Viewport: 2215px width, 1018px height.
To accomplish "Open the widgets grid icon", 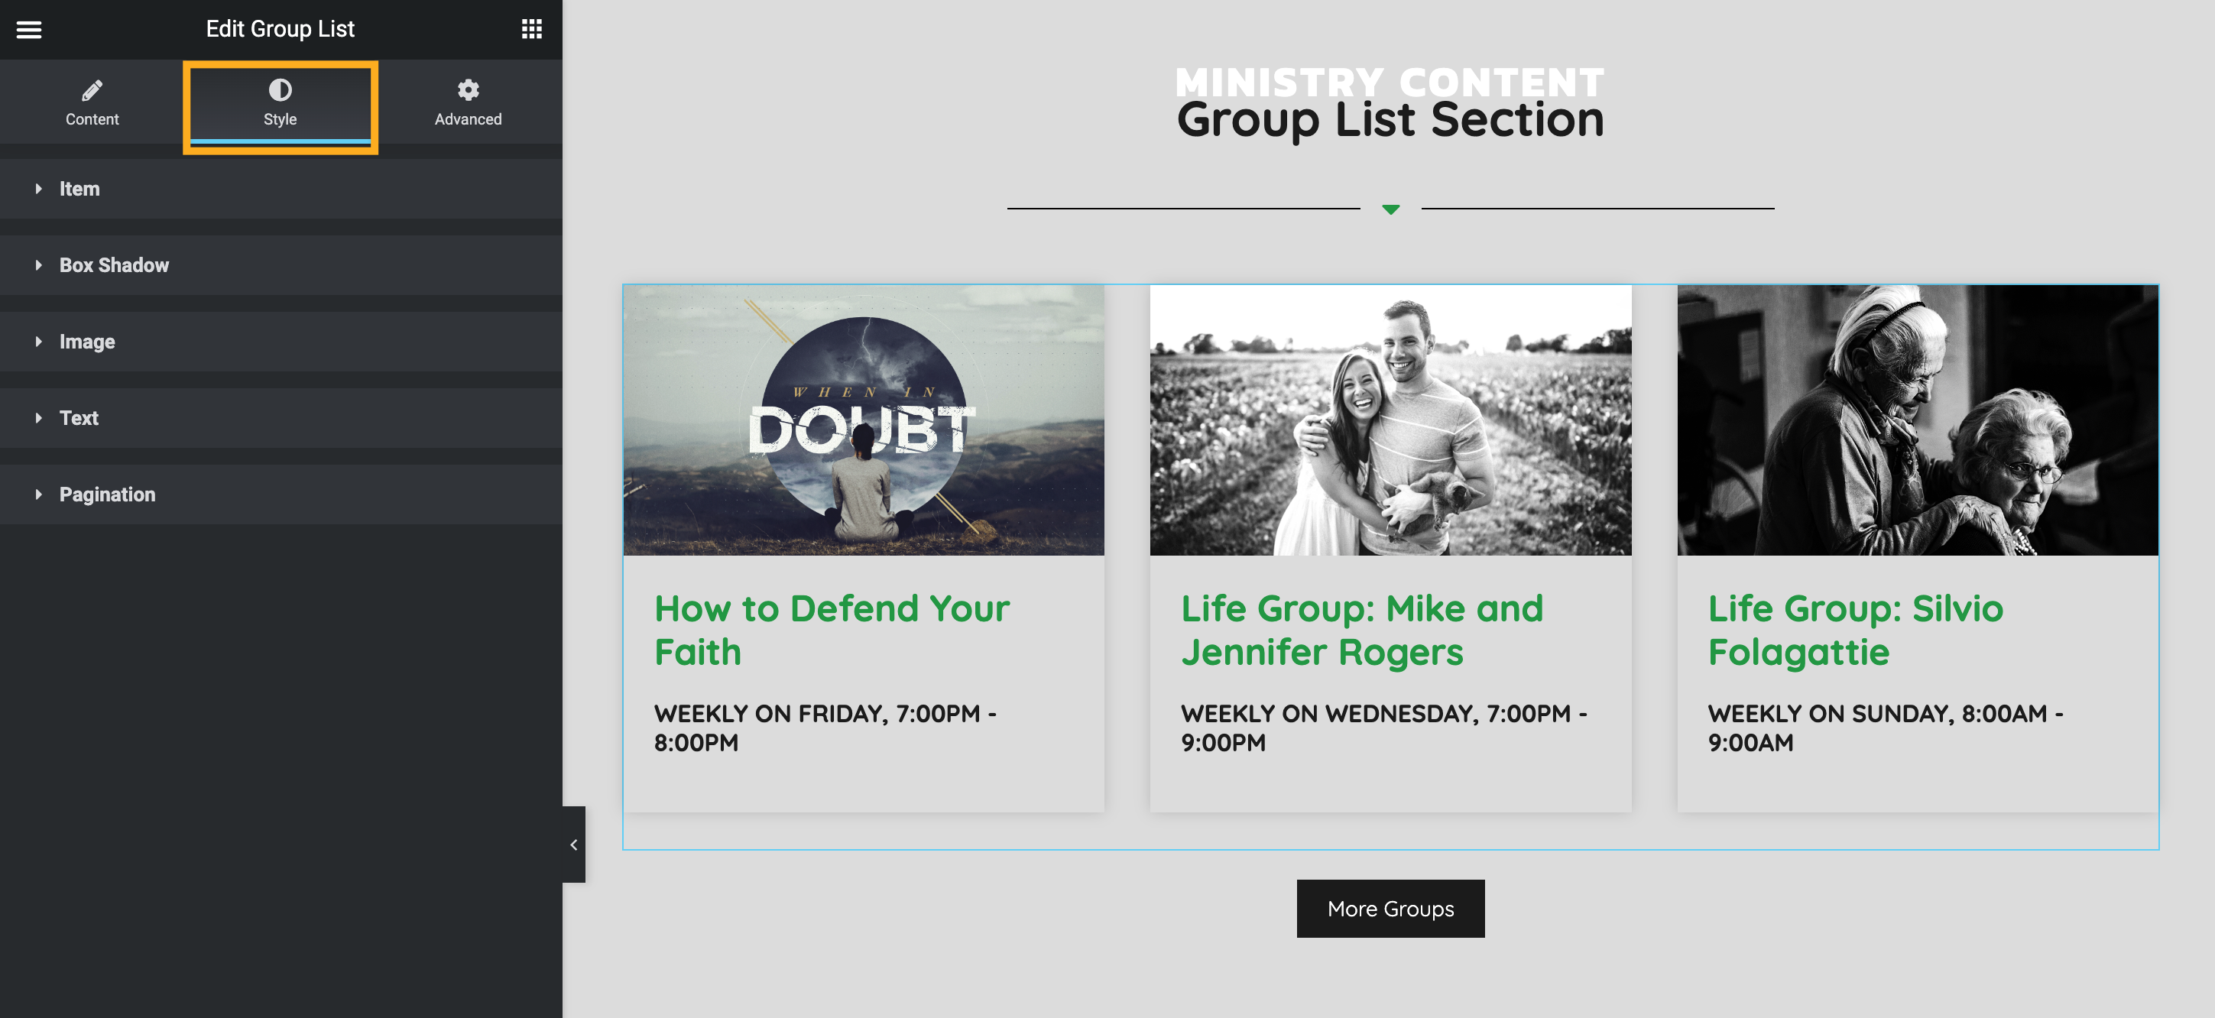I will point(531,29).
